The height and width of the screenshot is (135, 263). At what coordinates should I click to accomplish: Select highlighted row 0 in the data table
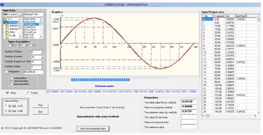208,20
